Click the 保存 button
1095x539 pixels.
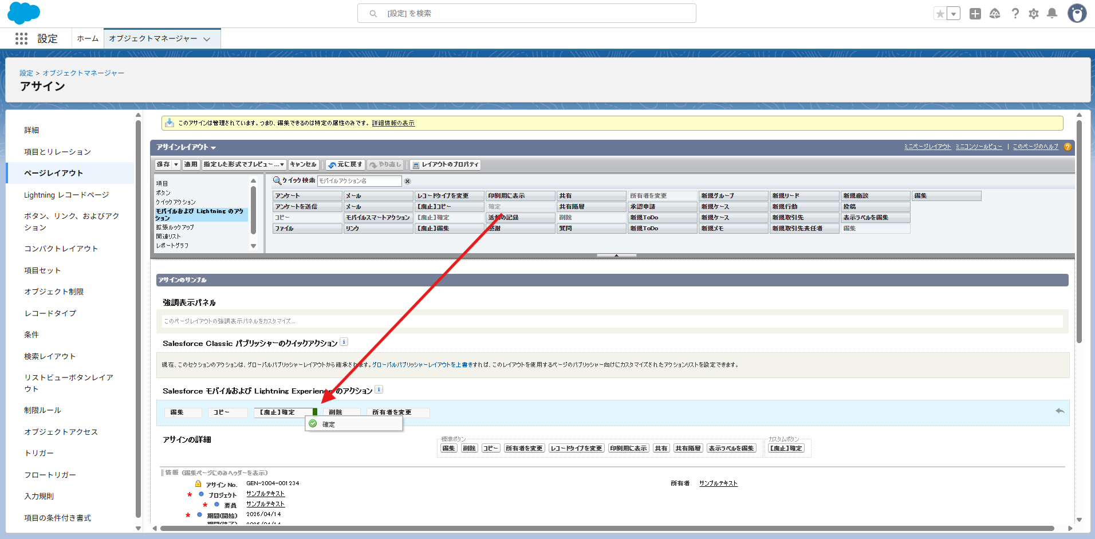[x=163, y=164]
